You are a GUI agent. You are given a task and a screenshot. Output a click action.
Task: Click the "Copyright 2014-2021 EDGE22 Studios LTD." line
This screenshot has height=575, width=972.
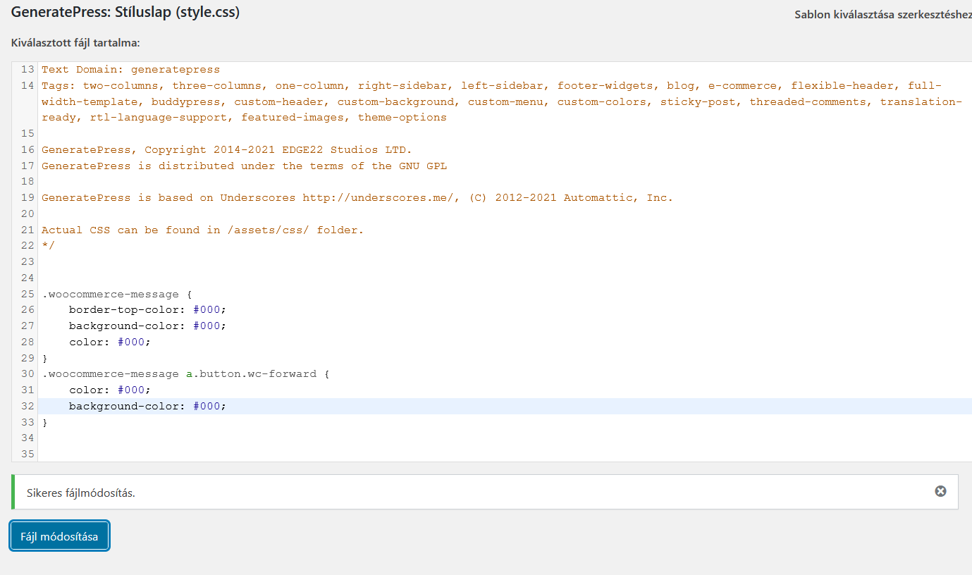[278, 149]
